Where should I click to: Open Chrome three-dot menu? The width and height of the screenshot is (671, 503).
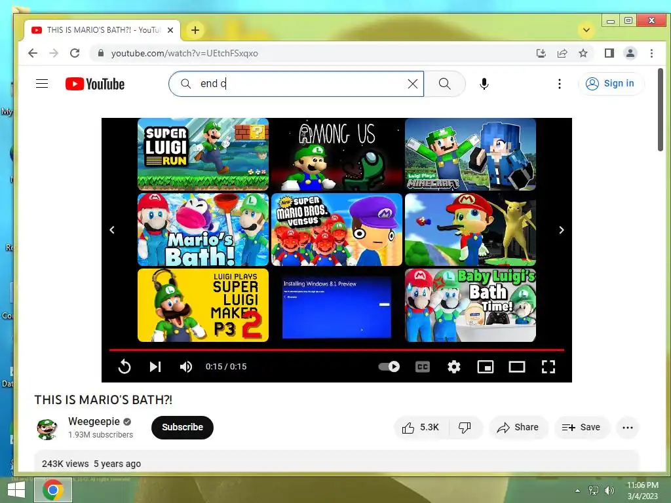click(x=651, y=53)
